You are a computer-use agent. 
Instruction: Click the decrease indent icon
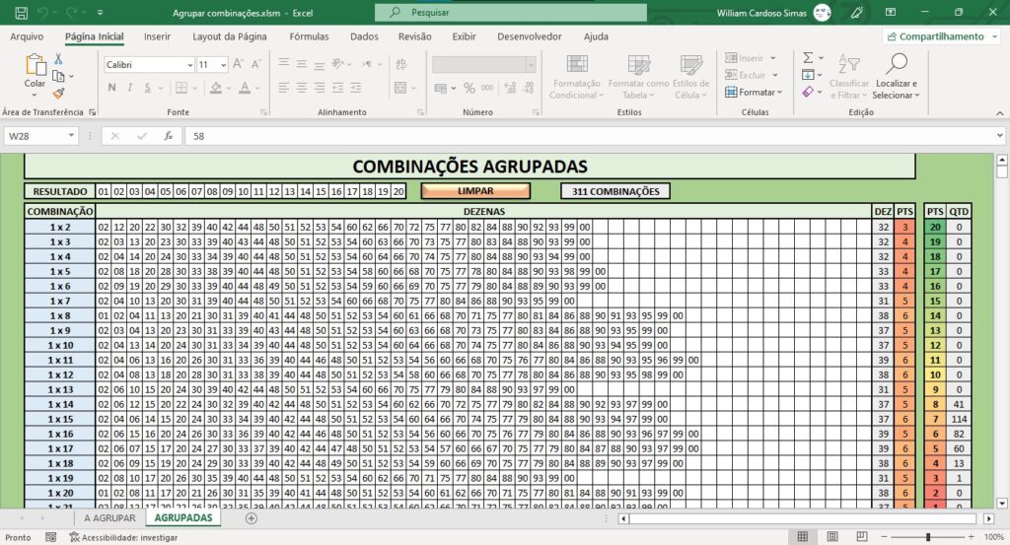tap(337, 88)
